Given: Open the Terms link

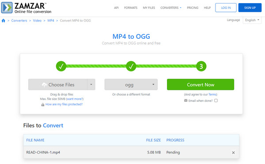Looking at the screenshot, I should 212,94.
